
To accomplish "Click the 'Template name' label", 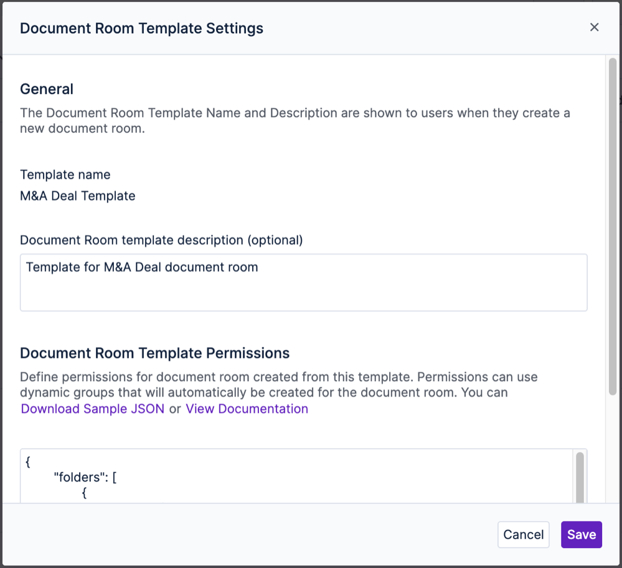I will click(x=65, y=174).
